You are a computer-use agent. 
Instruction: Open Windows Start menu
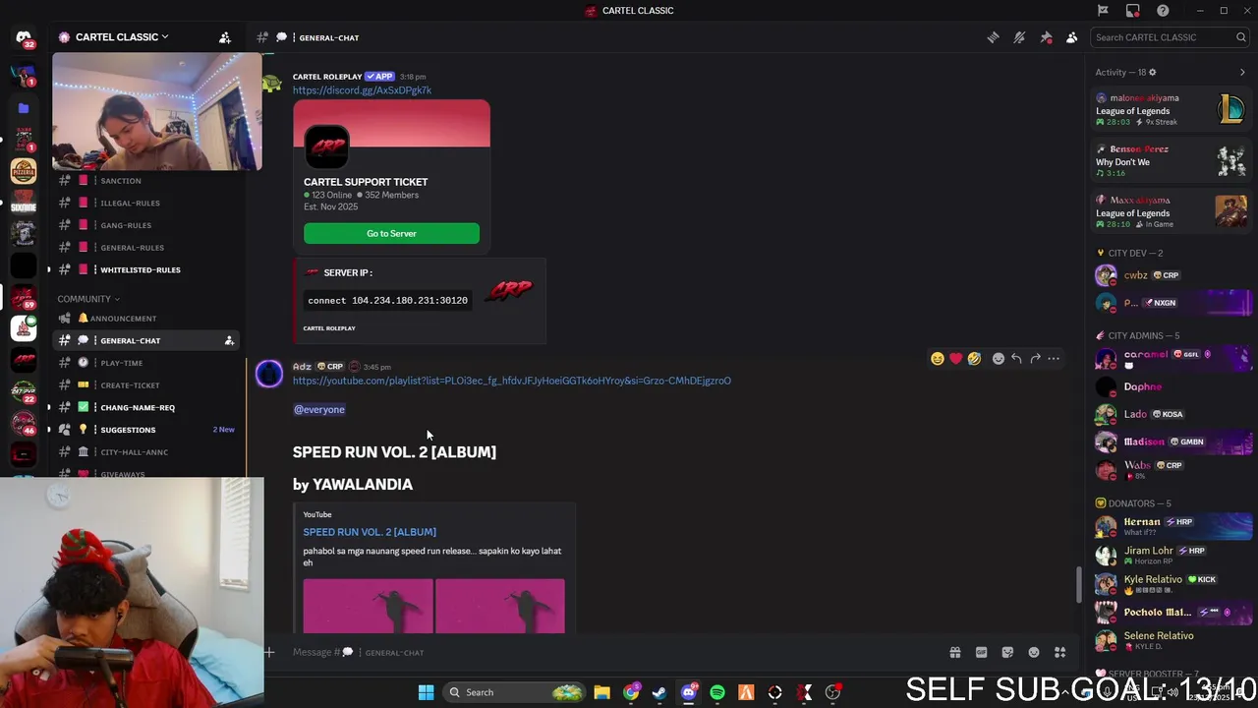tap(426, 692)
